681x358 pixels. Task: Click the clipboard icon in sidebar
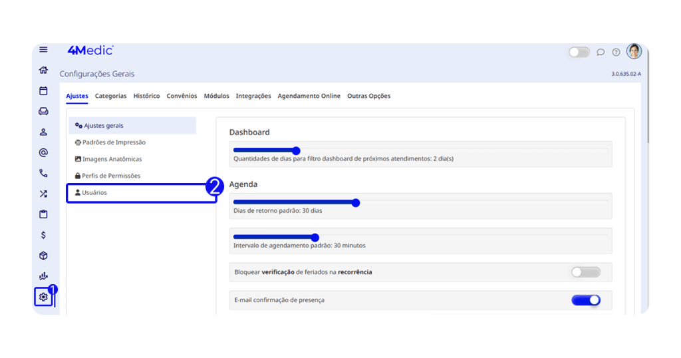[x=43, y=214]
